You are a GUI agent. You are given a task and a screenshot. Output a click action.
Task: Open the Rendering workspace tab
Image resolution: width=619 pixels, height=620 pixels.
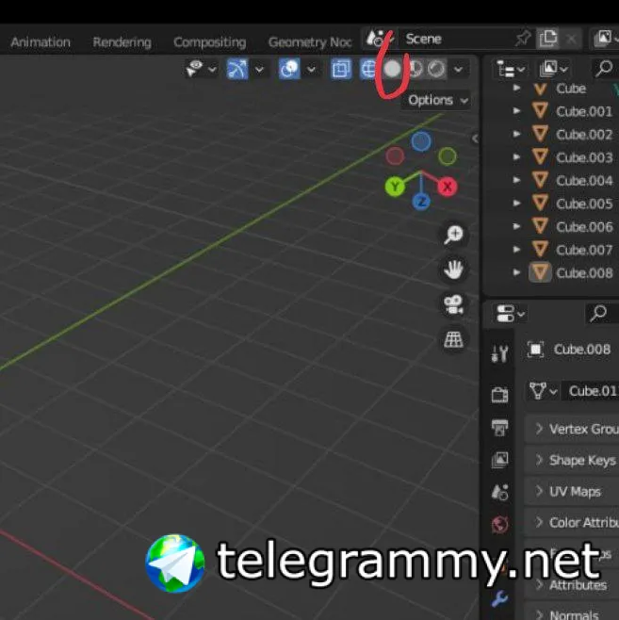[x=122, y=42]
